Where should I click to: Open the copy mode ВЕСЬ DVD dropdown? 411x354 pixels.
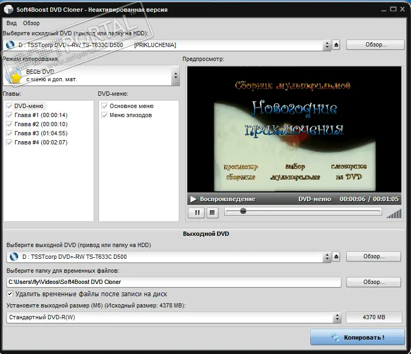[x=175, y=76]
